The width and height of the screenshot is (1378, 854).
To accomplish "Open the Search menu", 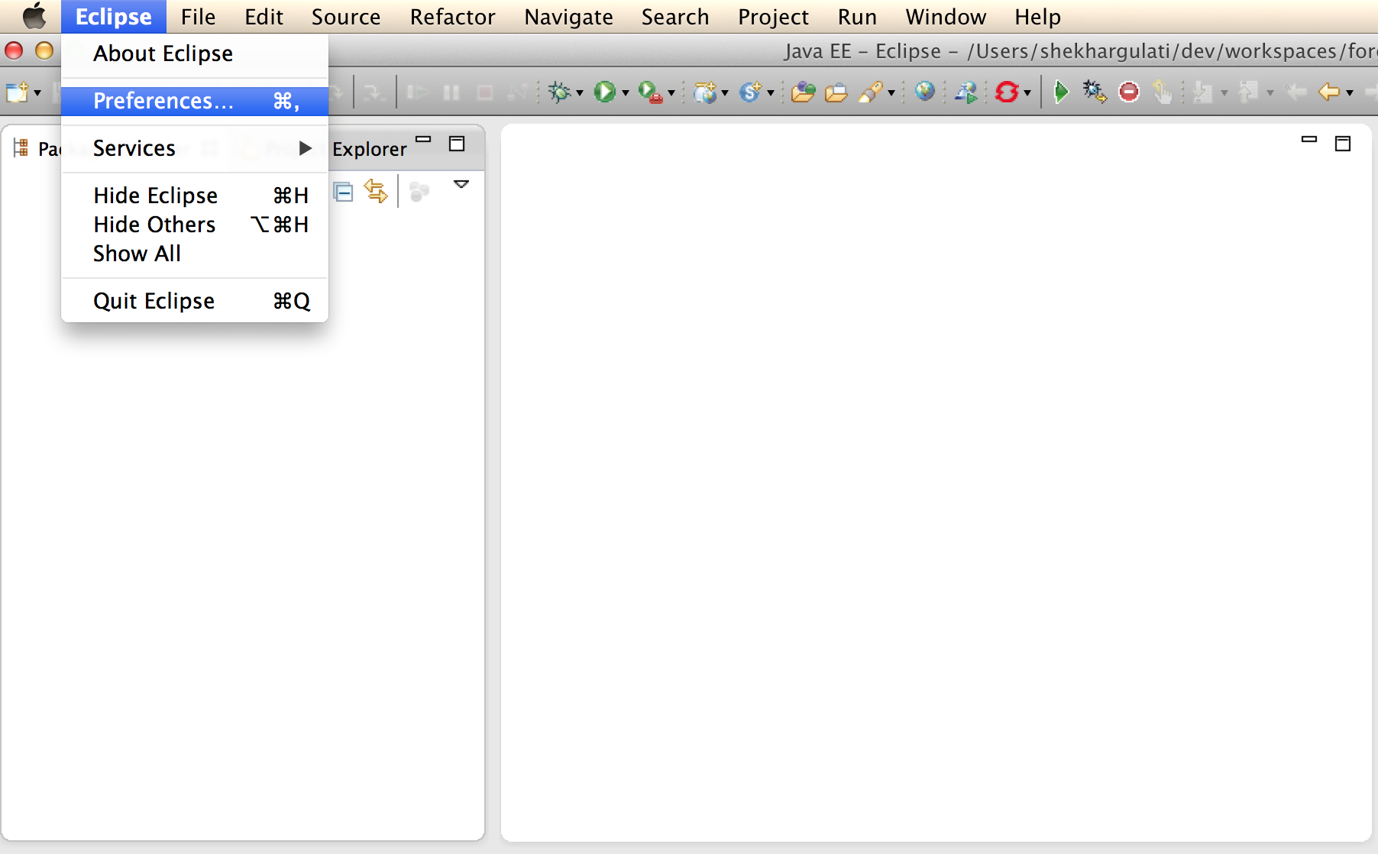I will 675,17.
